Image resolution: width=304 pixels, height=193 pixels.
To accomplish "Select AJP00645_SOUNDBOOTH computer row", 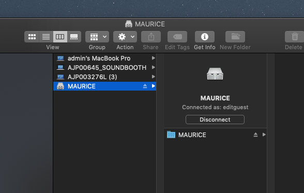I will point(104,67).
